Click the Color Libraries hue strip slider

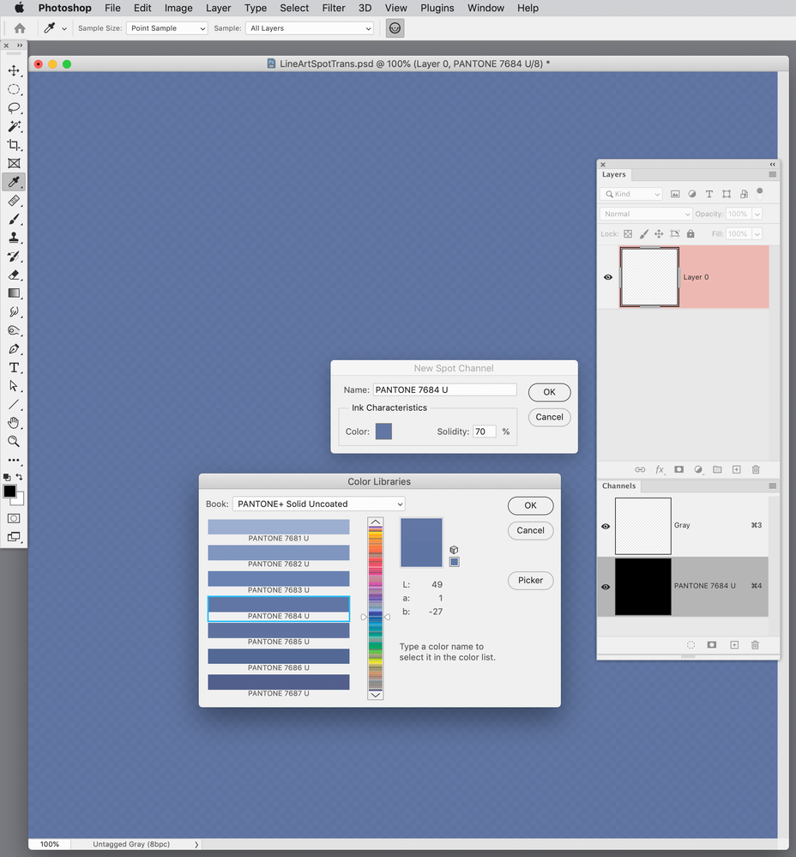376,608
